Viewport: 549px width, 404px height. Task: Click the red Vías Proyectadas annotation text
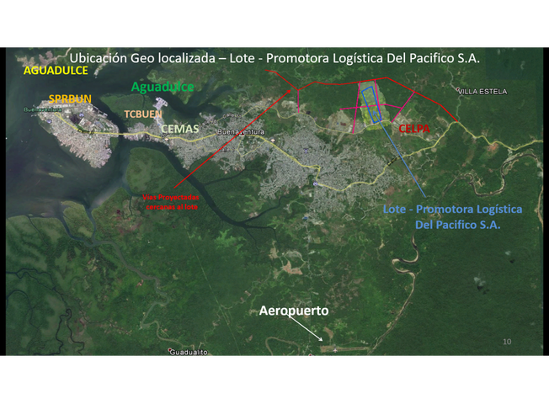[171, 202]
